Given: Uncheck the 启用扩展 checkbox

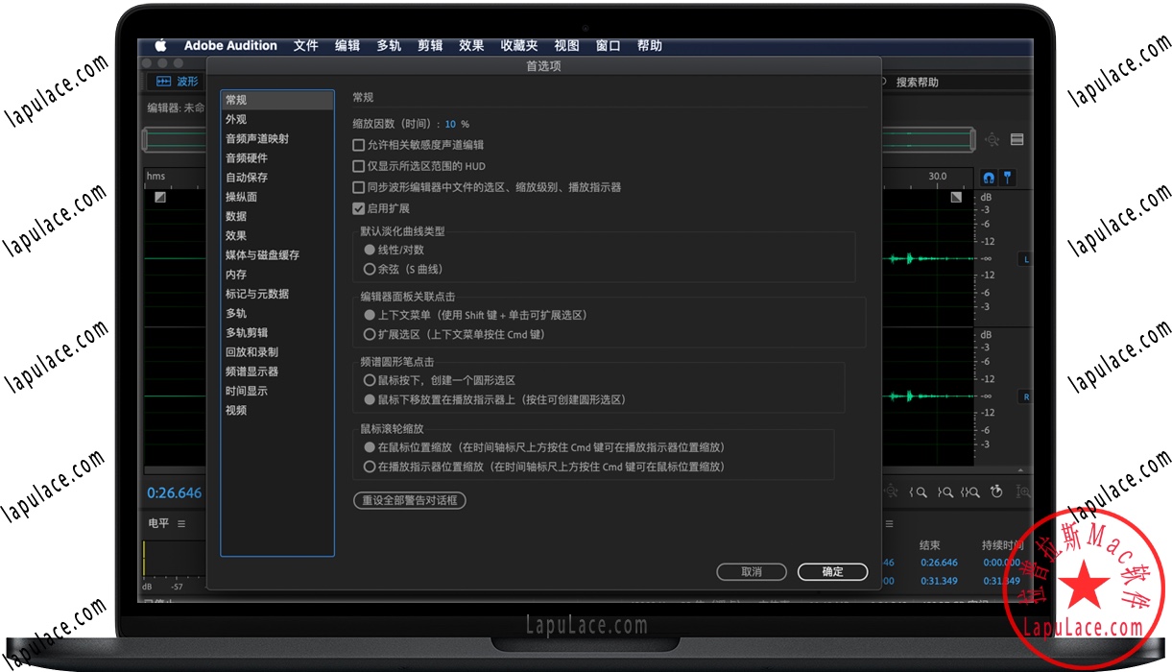Looking at the screenshot, I should (x=359, y=207).
